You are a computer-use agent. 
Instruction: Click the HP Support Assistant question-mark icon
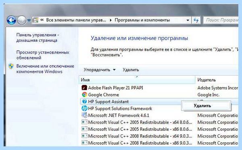(84, 101)
